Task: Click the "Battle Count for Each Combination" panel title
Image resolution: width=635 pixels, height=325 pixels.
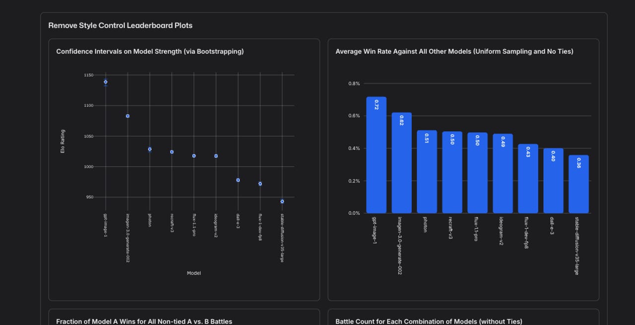Action: pyautogui.click(x=429, y=322)
